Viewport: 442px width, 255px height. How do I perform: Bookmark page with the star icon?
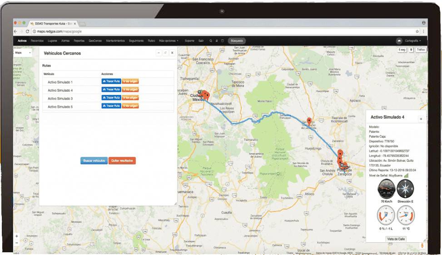coord(417,31)
